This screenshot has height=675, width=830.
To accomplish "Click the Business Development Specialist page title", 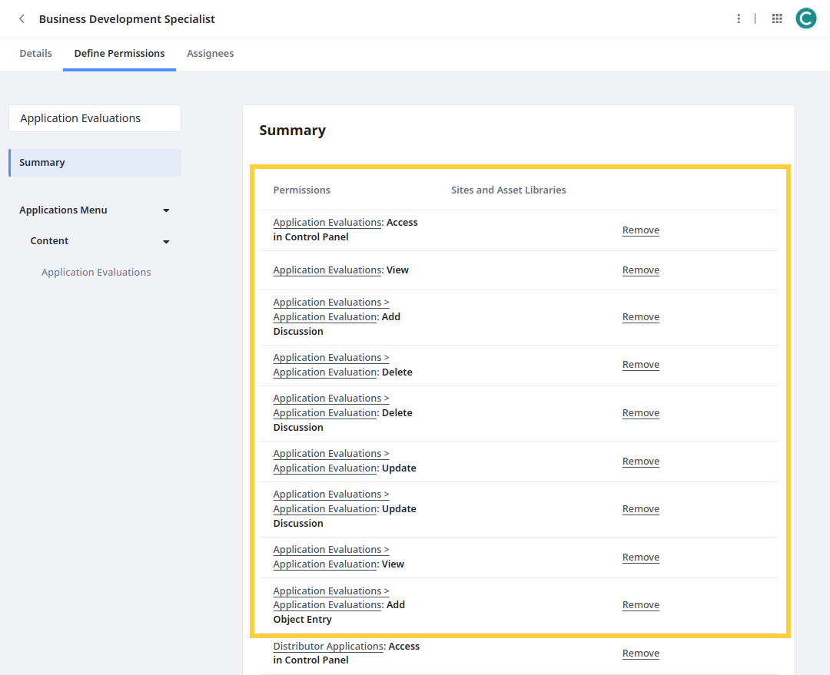I will (x=127, y=19).
